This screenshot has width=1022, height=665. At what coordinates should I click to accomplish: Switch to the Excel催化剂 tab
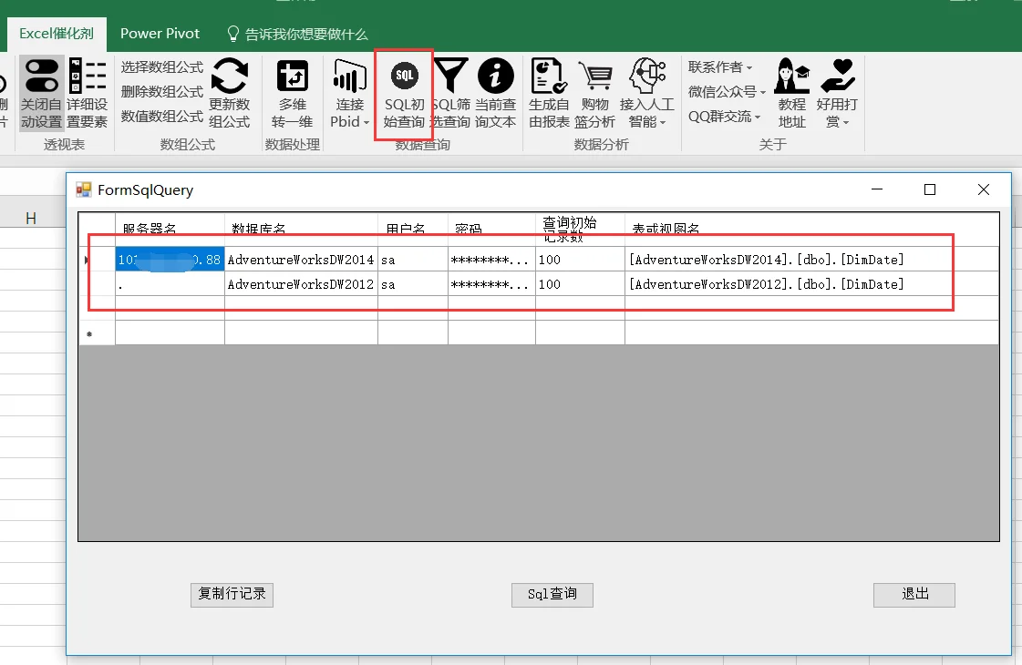point(57,34)
